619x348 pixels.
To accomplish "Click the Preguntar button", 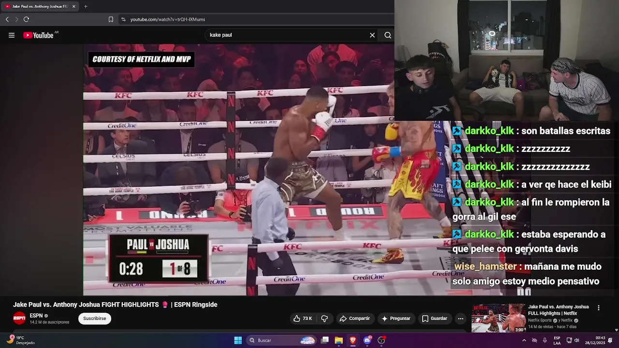I will point(396,319).
